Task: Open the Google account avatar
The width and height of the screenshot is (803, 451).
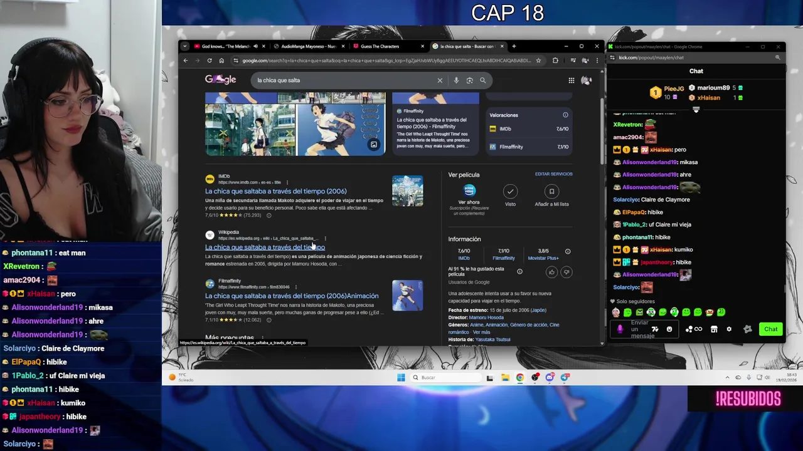Action: (587, 80)
